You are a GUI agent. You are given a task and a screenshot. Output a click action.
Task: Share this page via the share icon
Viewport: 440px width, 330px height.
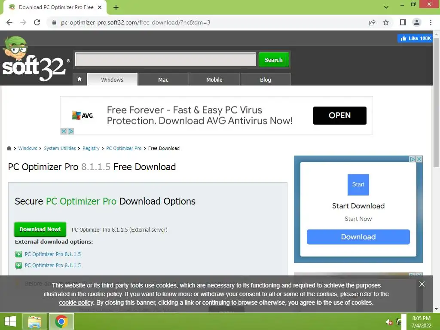(372, 22)
